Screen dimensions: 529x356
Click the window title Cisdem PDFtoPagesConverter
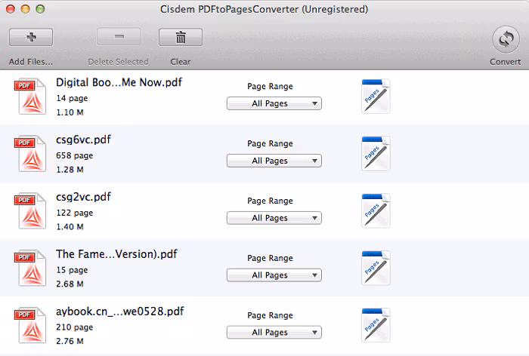point(264,9)
